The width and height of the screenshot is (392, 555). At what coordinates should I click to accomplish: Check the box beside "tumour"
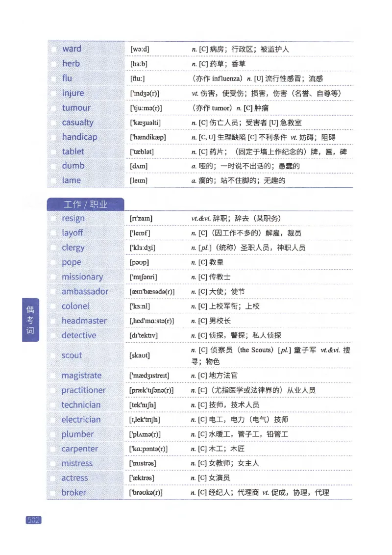(x=54, y=107)
